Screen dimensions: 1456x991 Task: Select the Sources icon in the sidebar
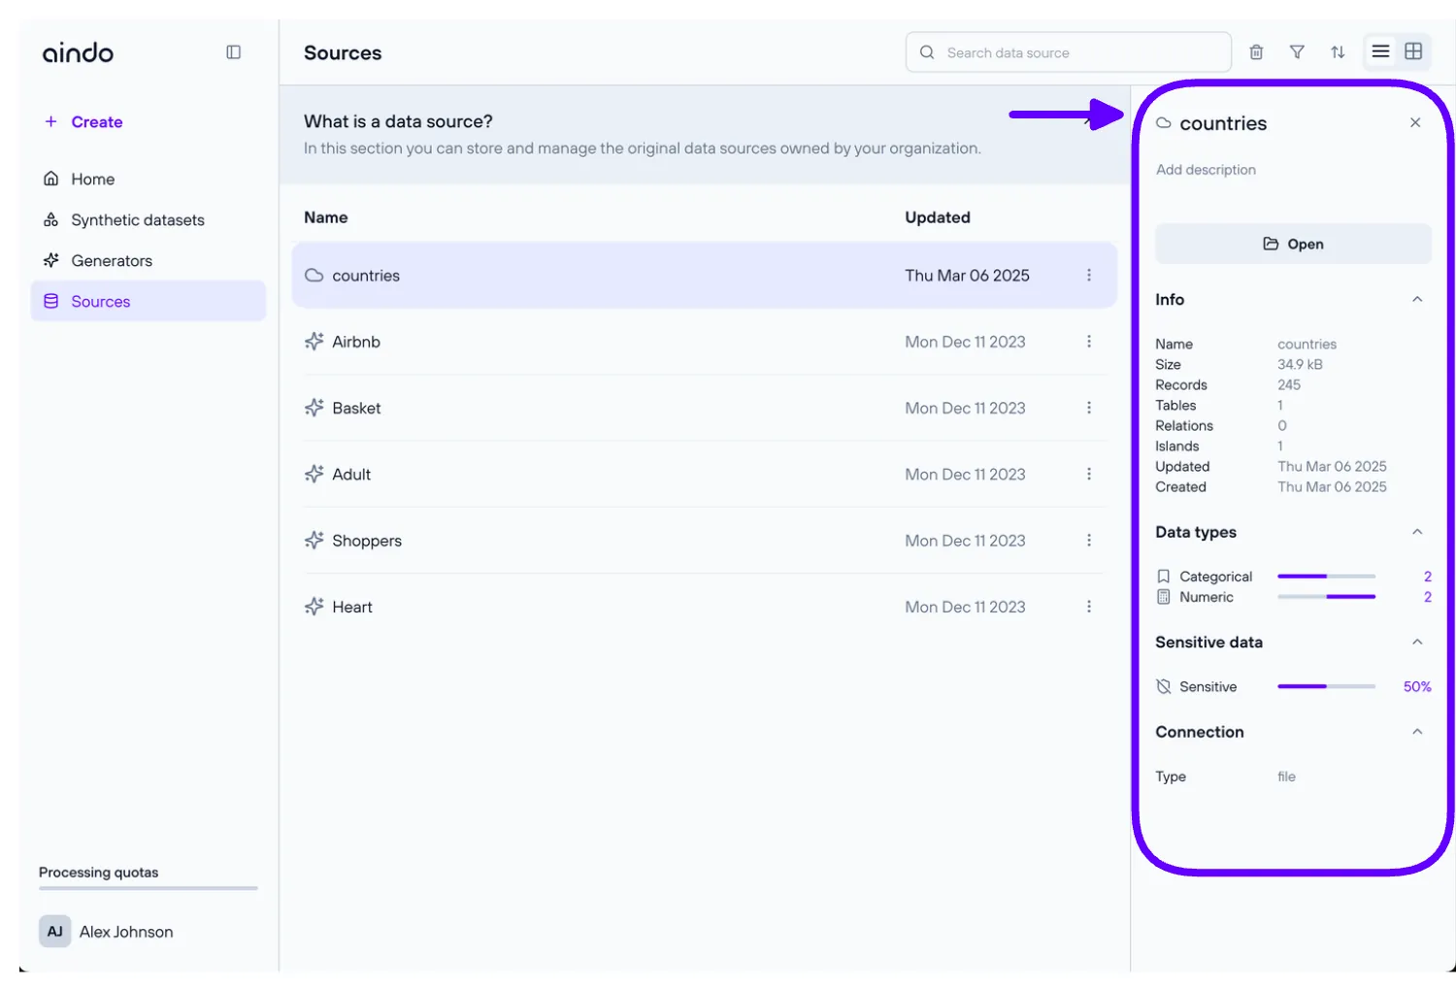click(51, 301)
